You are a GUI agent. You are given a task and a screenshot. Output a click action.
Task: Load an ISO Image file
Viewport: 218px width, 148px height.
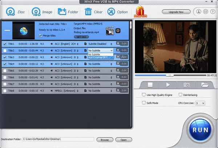pos(37,12)
